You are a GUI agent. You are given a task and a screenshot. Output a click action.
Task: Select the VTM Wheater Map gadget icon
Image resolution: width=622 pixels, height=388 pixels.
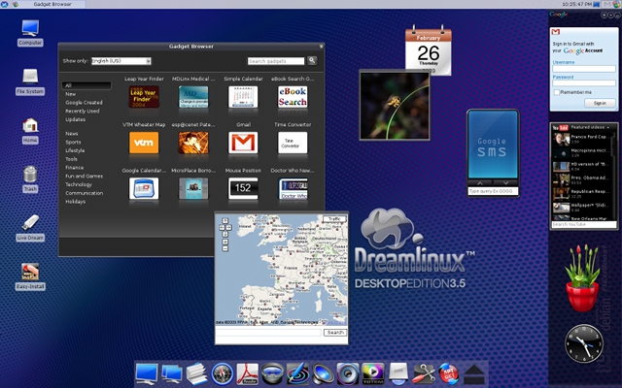tap(144, 143)
